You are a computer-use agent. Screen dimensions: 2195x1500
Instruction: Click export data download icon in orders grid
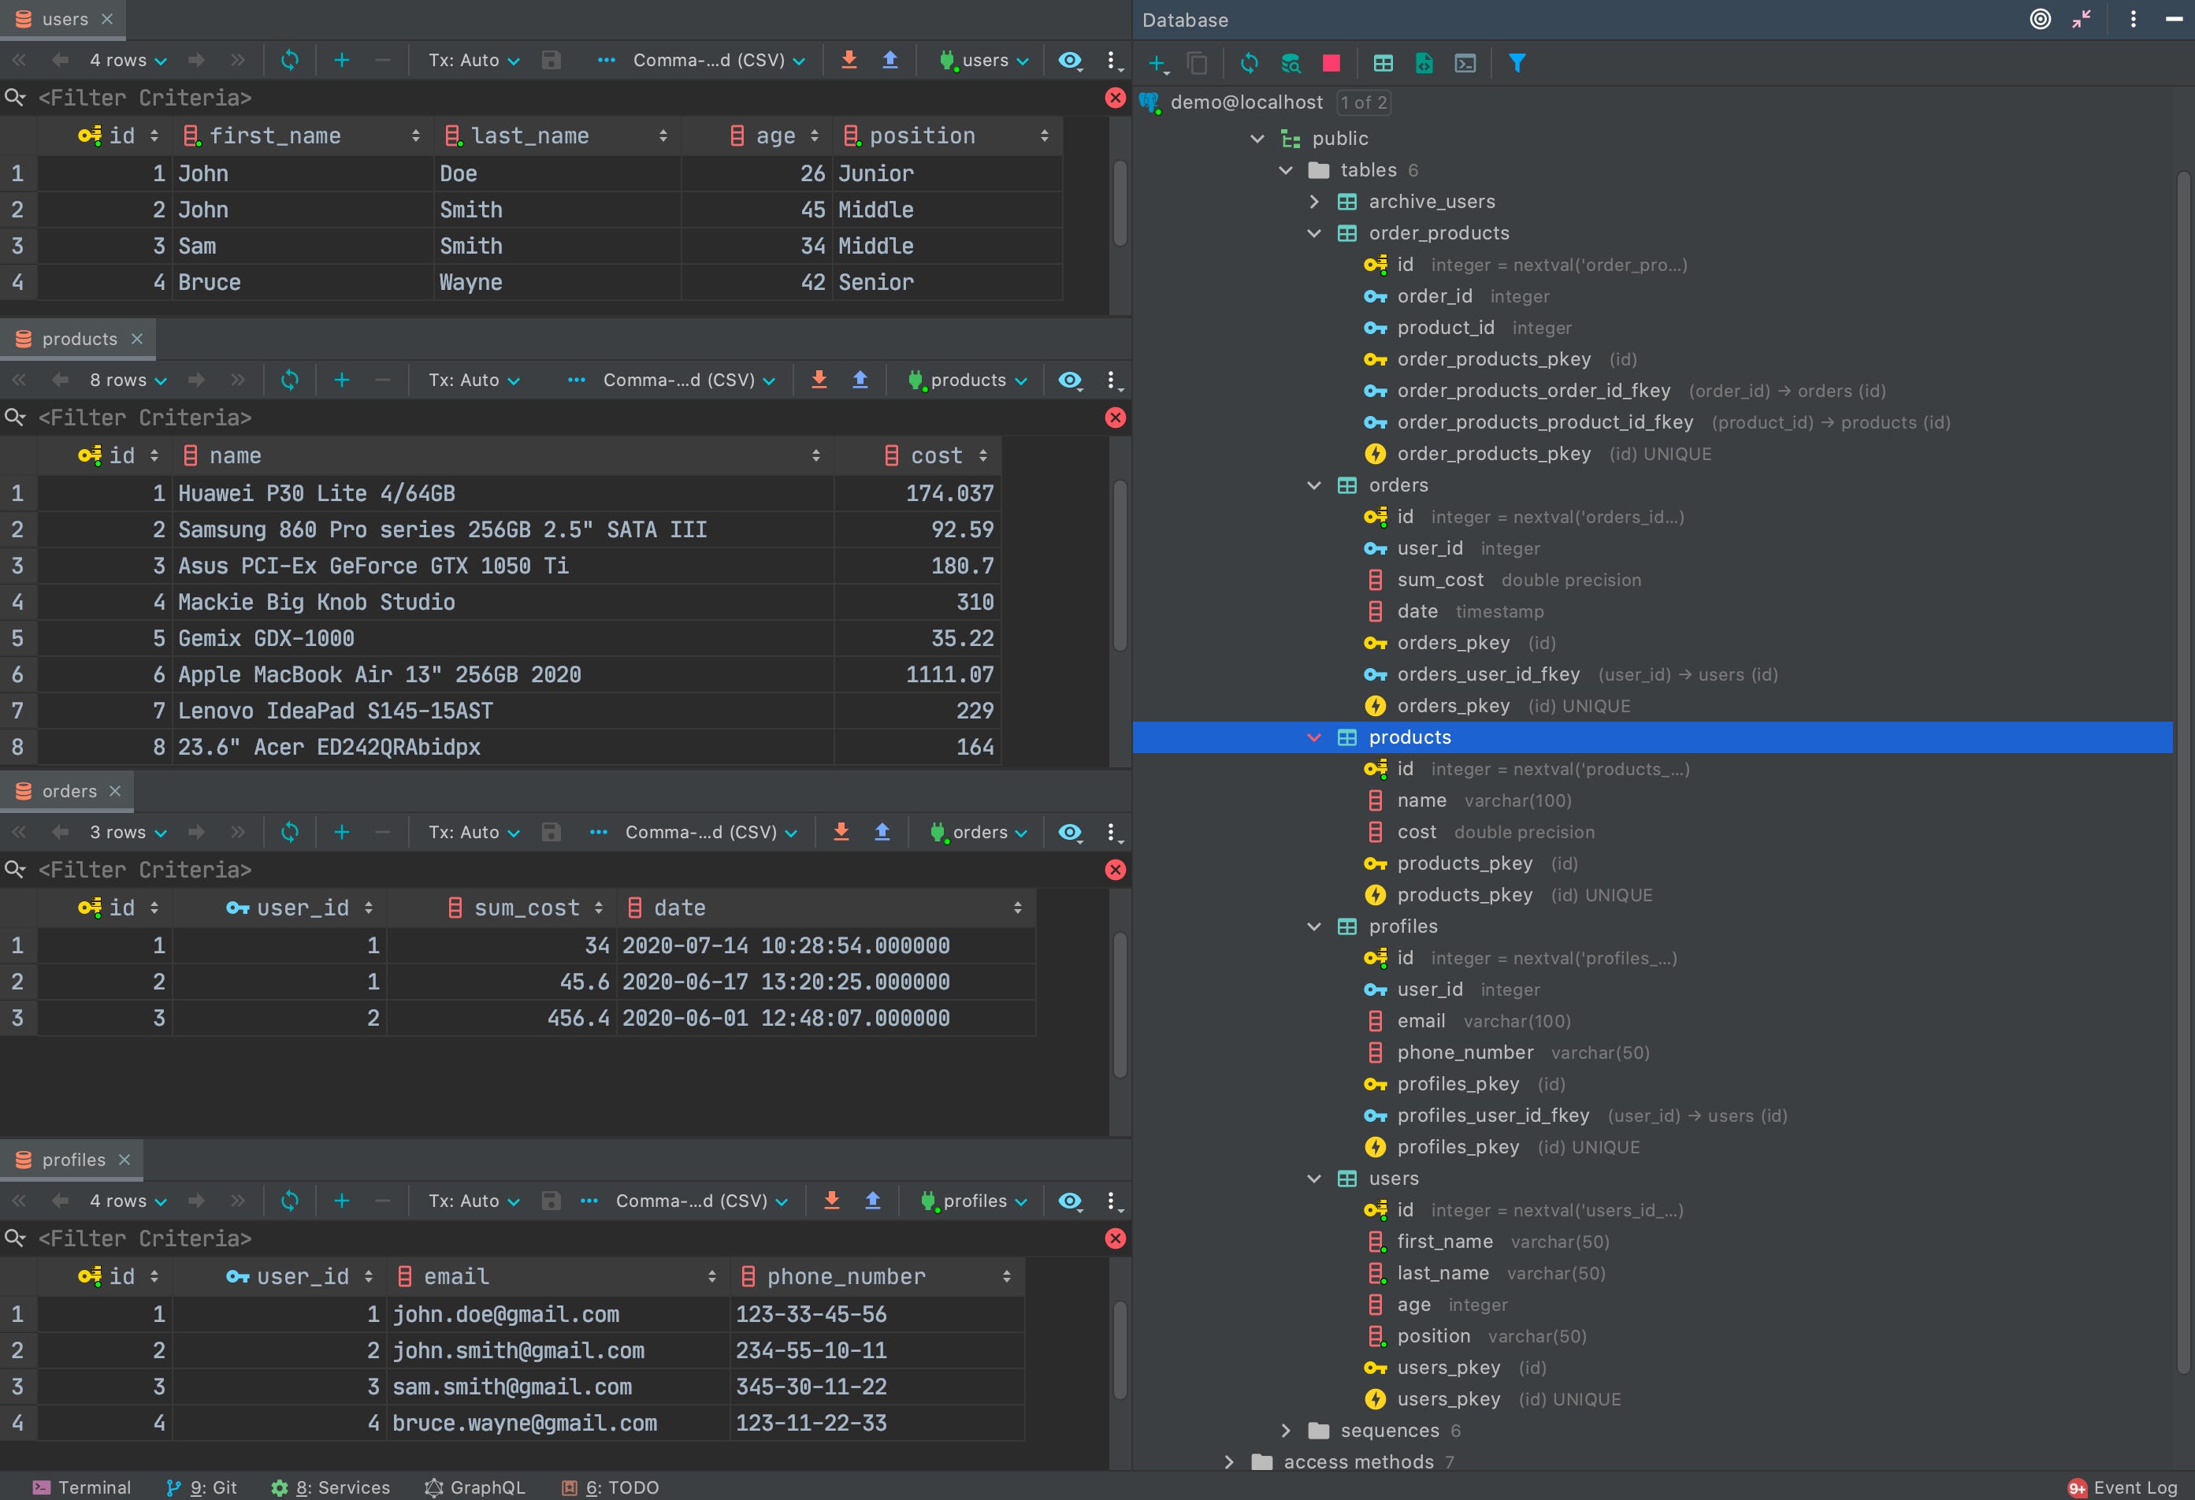841,832
